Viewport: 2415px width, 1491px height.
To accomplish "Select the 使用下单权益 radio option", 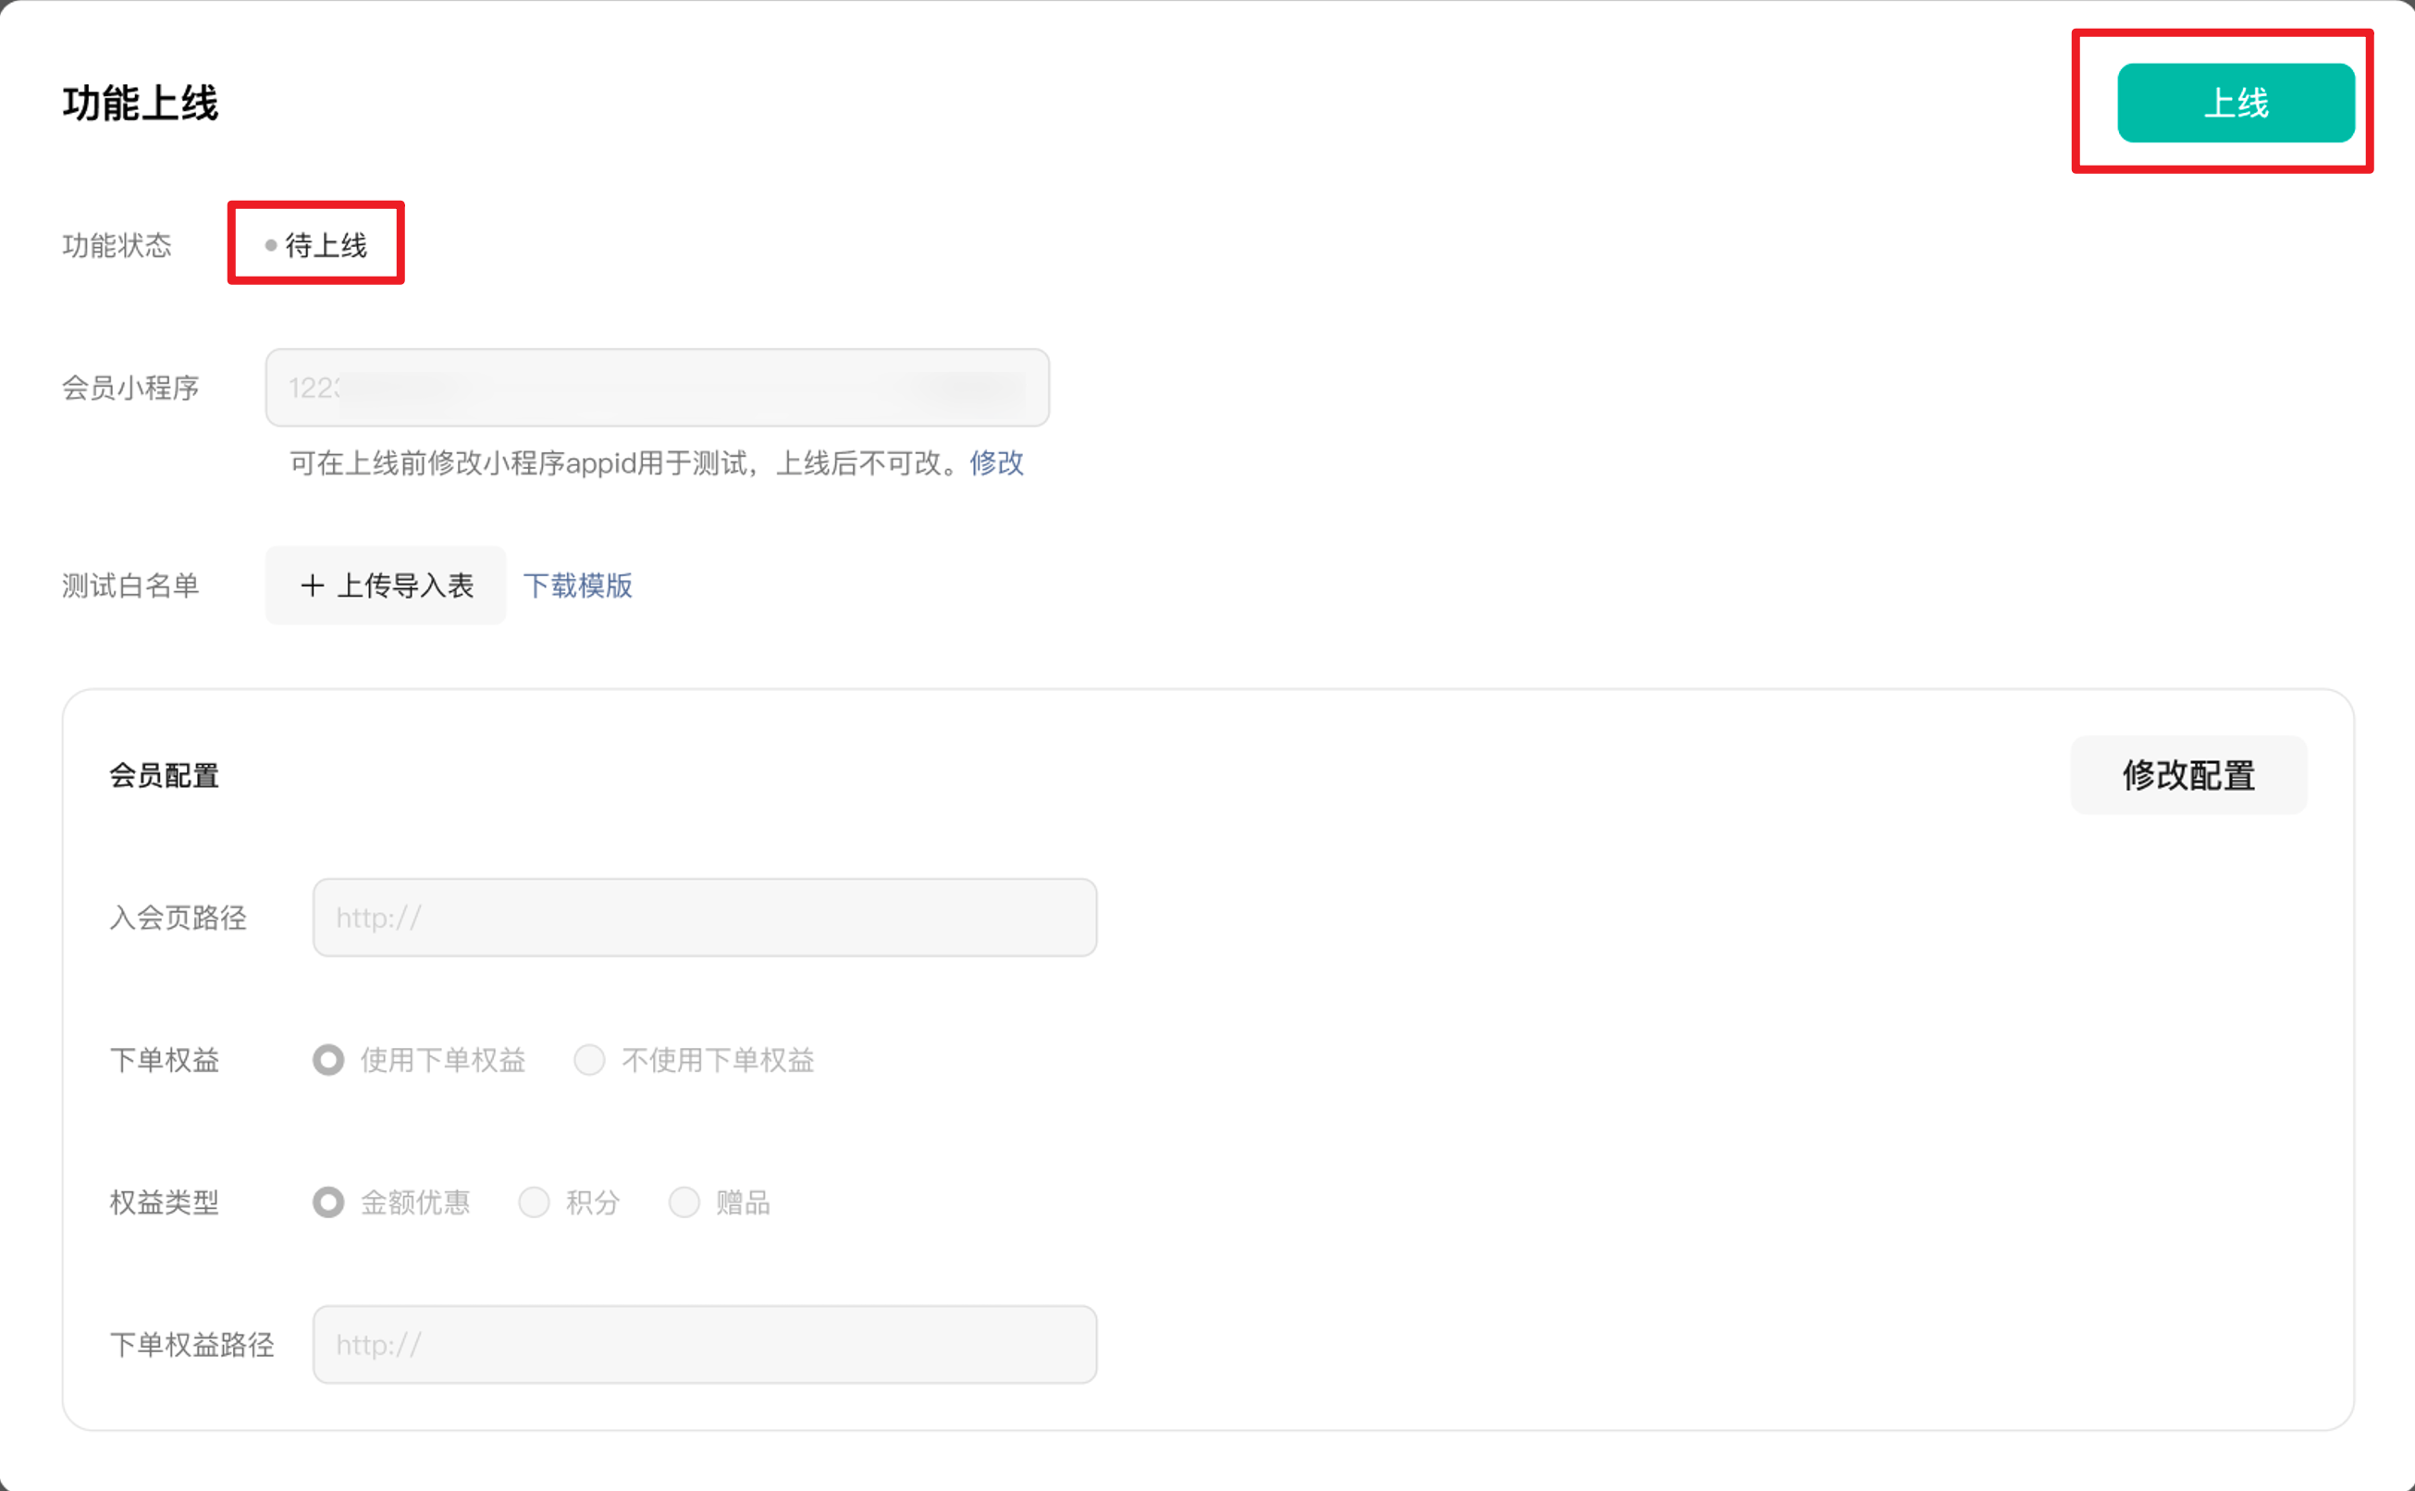I will click(328, 1060).
